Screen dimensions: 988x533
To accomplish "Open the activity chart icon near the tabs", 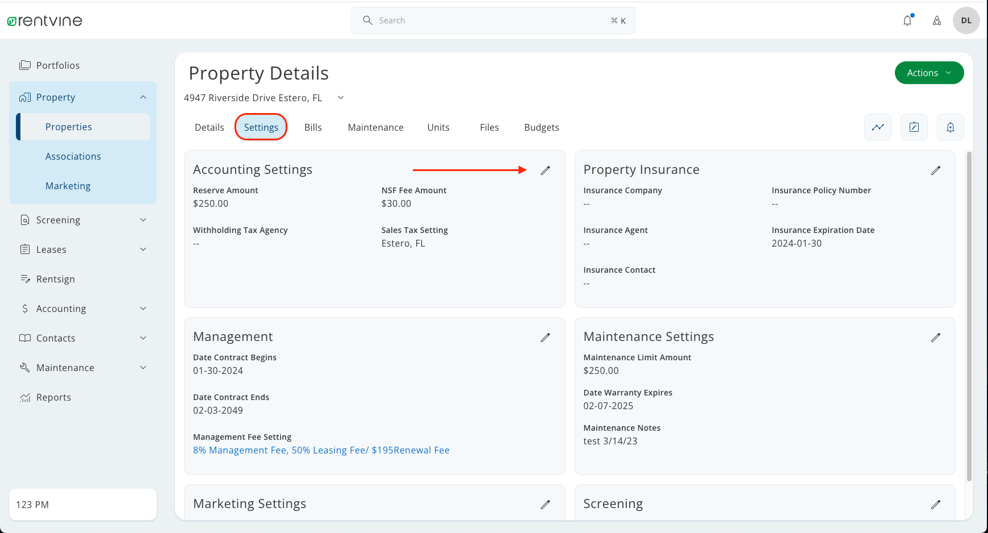I will (x=878, y=127).
